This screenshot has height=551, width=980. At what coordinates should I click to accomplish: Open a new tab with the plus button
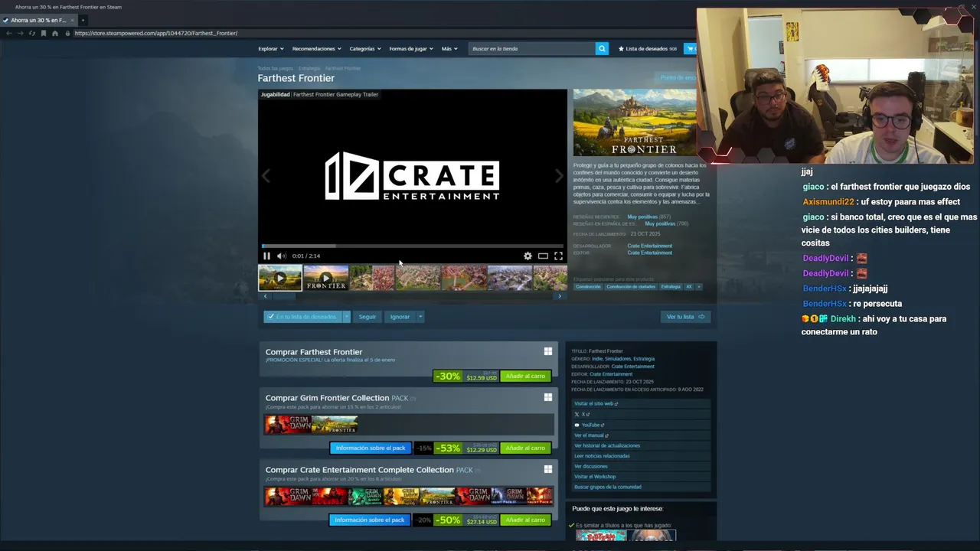tap(83, 20)
